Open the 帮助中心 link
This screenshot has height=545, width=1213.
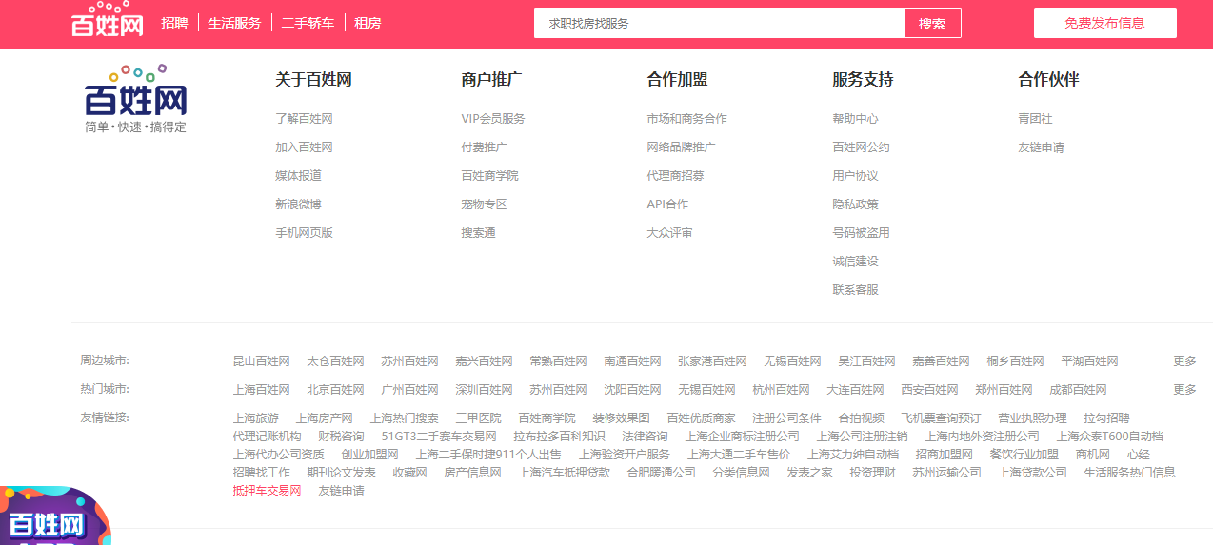click(855, 119)
